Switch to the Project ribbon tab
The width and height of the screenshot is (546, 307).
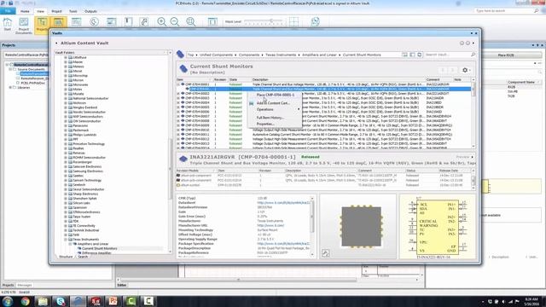click(x=56, y=11)
